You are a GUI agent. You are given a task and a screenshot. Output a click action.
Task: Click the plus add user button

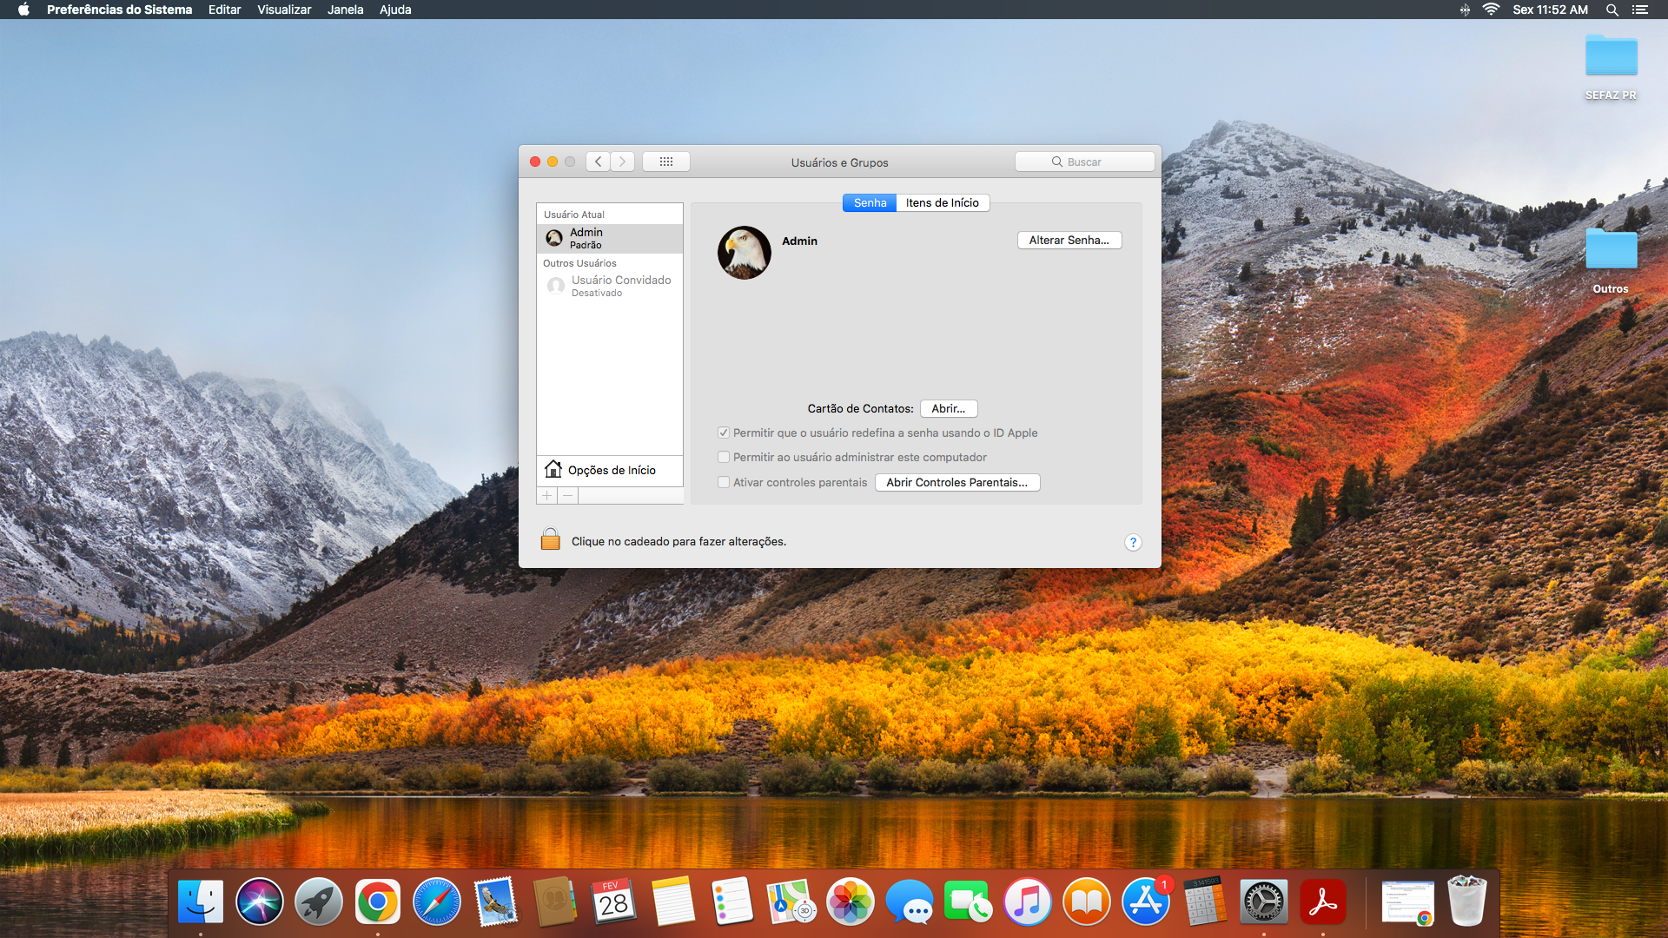pos(546,495)
